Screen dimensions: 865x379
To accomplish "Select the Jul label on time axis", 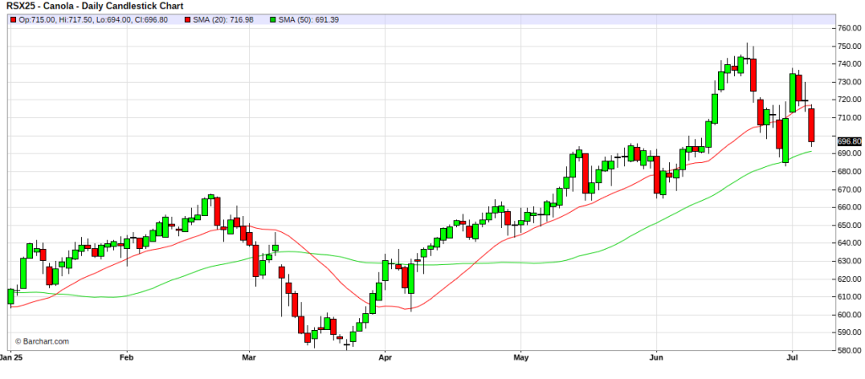I will pyautogui.click(x=792, y=358).
